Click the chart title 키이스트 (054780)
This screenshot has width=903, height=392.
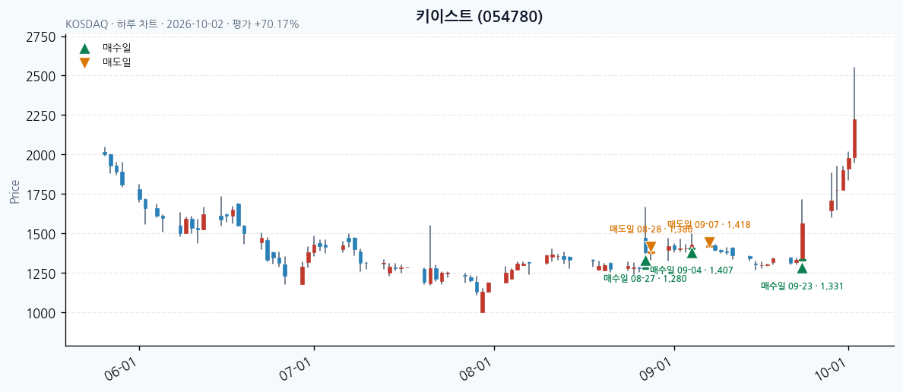(x=479, y=17)
